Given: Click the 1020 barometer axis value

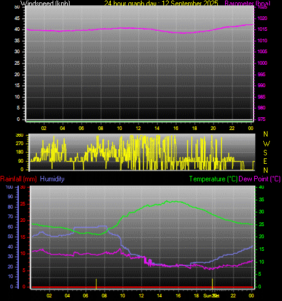Looking at the screenshot, I should point(262,18).
